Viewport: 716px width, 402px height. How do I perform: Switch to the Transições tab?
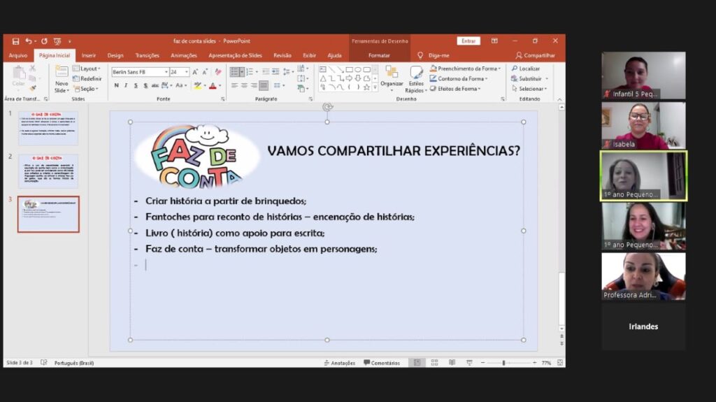pyautogui.click(x=147, y=55)
